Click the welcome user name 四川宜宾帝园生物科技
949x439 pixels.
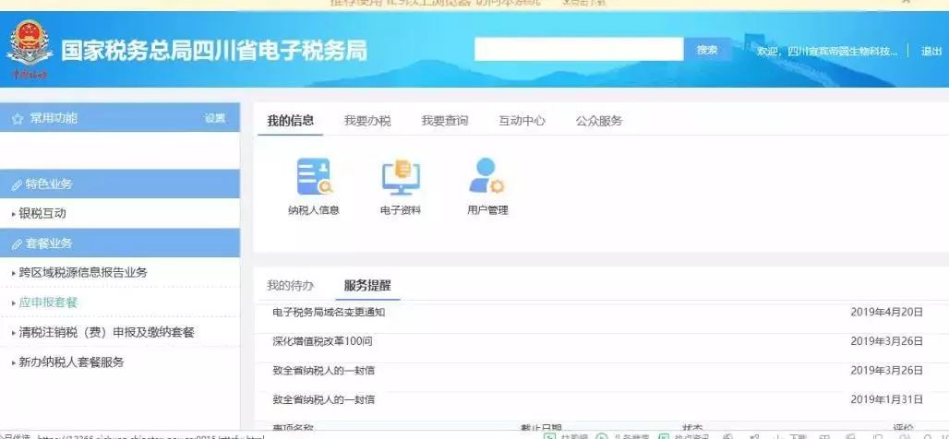pyautogui.click(x=843, y=52)
